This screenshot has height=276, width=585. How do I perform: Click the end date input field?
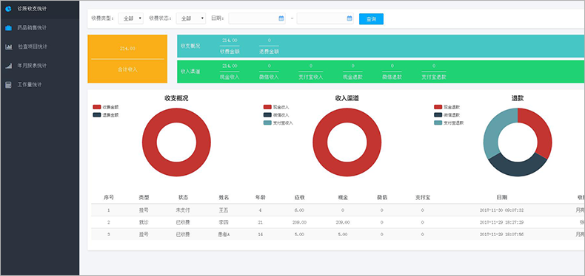(325, 18)
